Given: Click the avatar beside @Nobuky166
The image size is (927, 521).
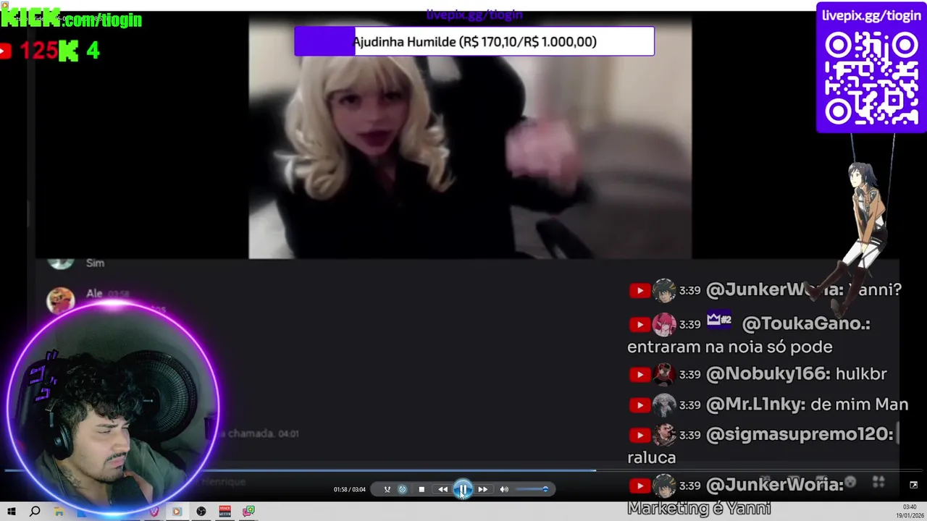Looking at the screenshot, I should tap(664, 375).
